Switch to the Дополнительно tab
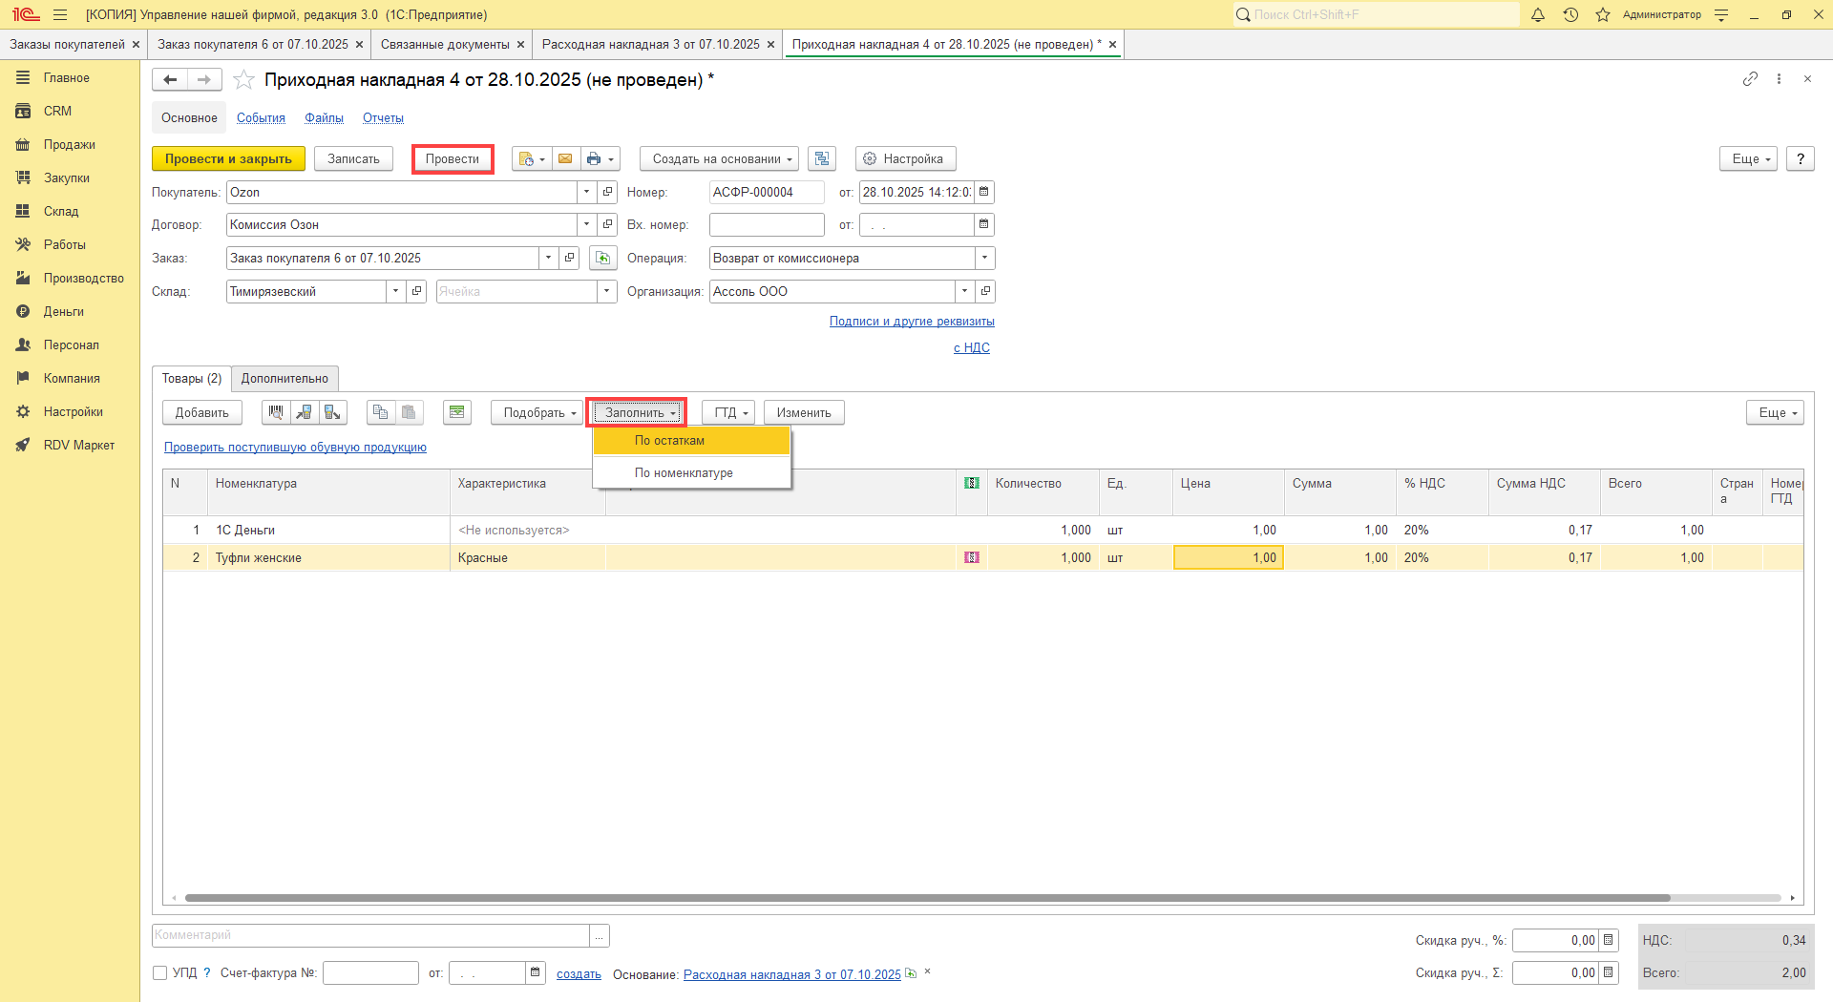1833x1002 pixels. tap(284, 379)
